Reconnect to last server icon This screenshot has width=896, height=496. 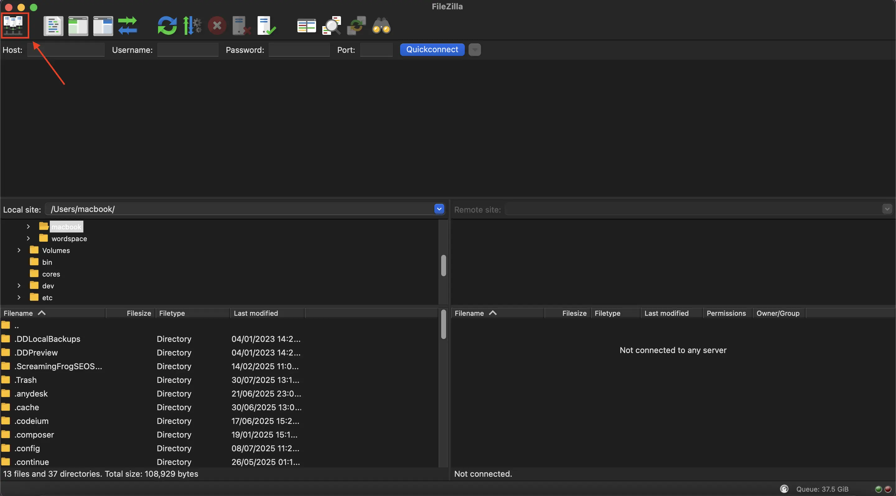point(266,26)
